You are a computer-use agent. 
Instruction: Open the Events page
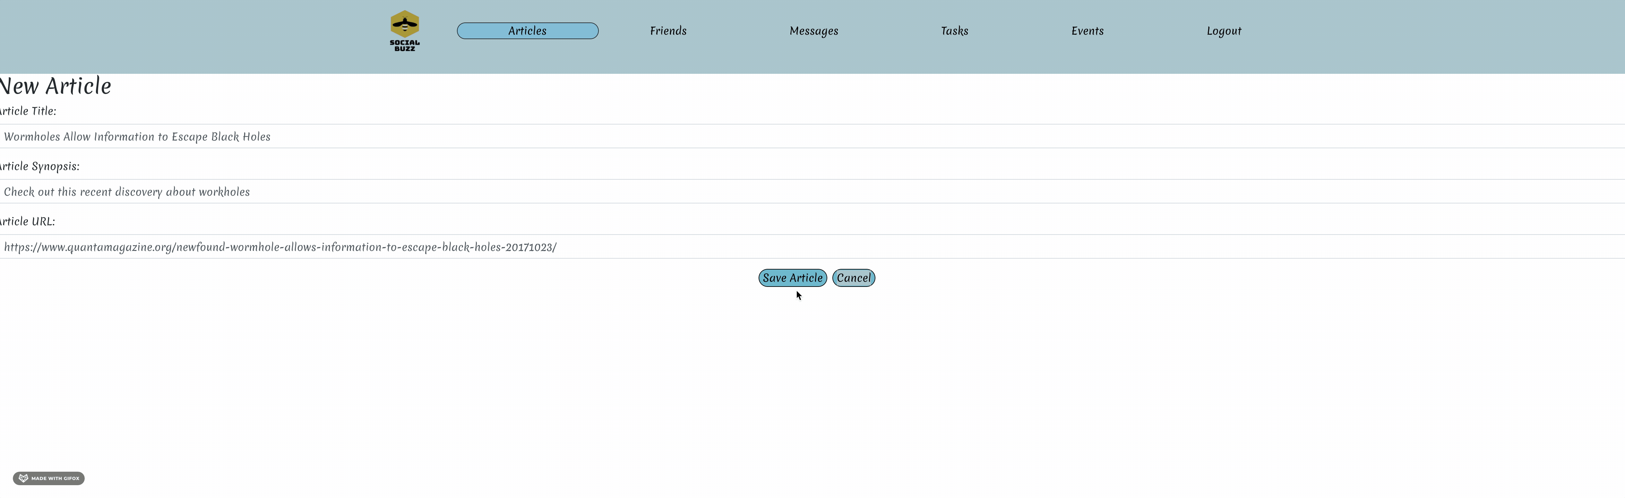click(x=1087, y=30)
